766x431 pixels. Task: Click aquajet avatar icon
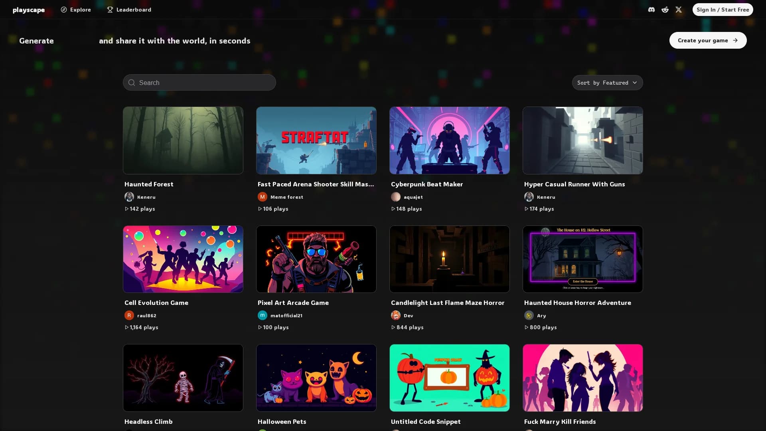396,197
